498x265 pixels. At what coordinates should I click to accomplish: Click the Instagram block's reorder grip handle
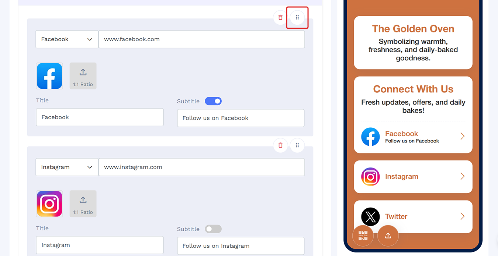point(297,145)
